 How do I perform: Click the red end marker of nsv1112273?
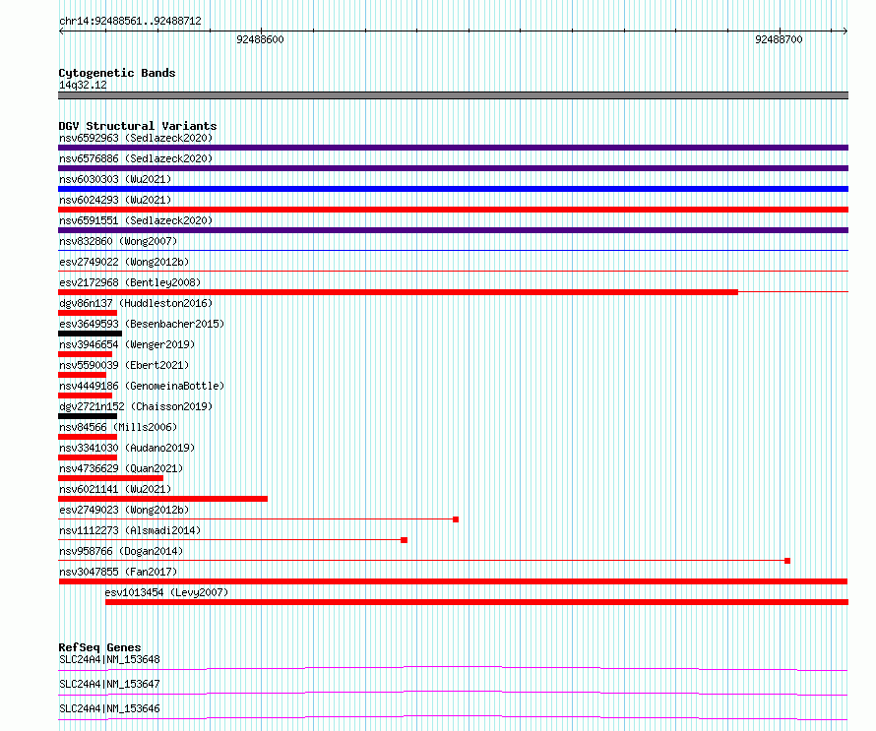[x=404, y=540]
